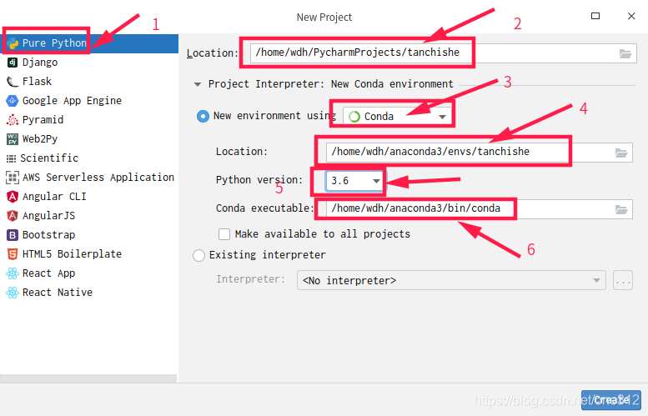Viewport: 648px width, 416px height.
Task: Select Scientific label in list
Action: pyautogui.click(x=49, y=158)
